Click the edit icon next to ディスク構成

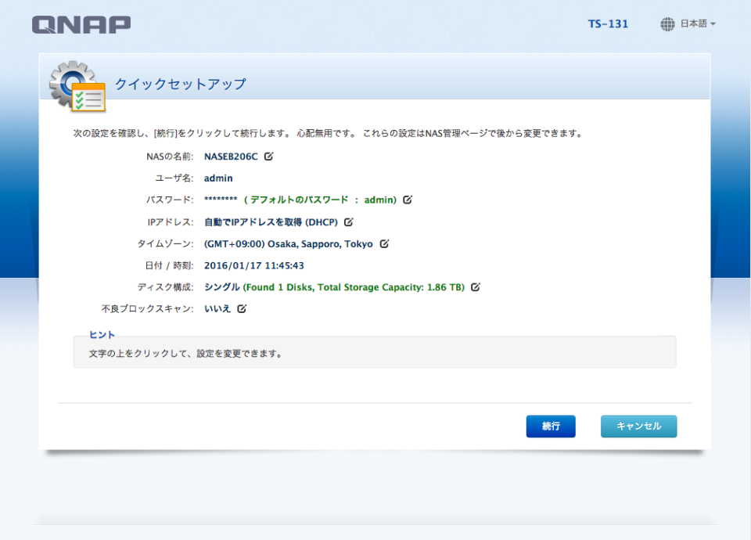point(474,287)
